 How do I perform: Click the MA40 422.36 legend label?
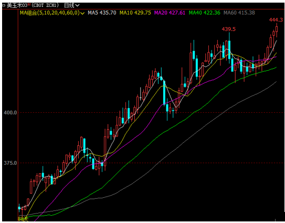pos(205,13)
